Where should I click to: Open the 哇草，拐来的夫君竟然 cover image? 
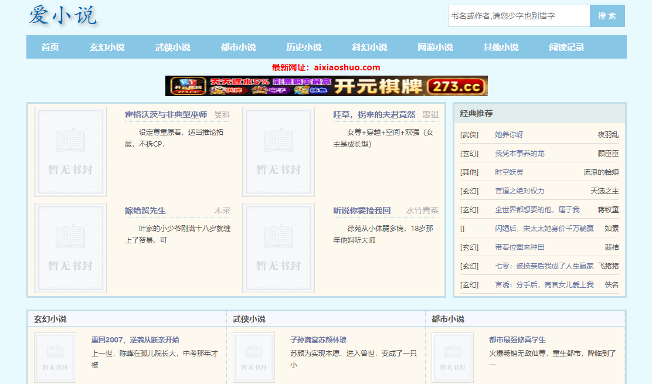[279, 152]
